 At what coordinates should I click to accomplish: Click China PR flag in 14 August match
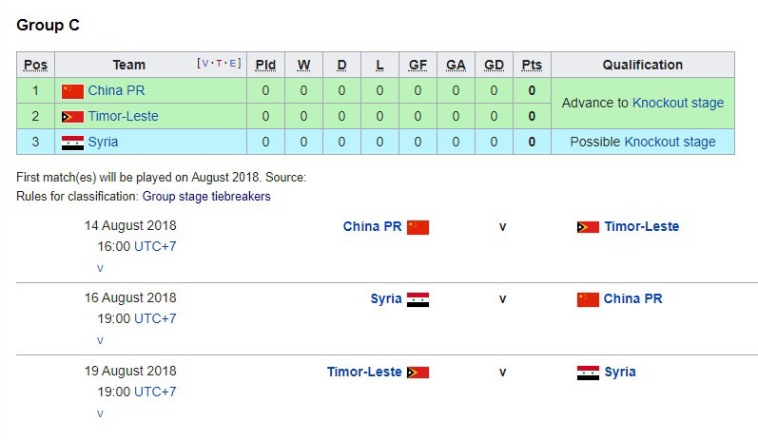[x=418, y=227]
